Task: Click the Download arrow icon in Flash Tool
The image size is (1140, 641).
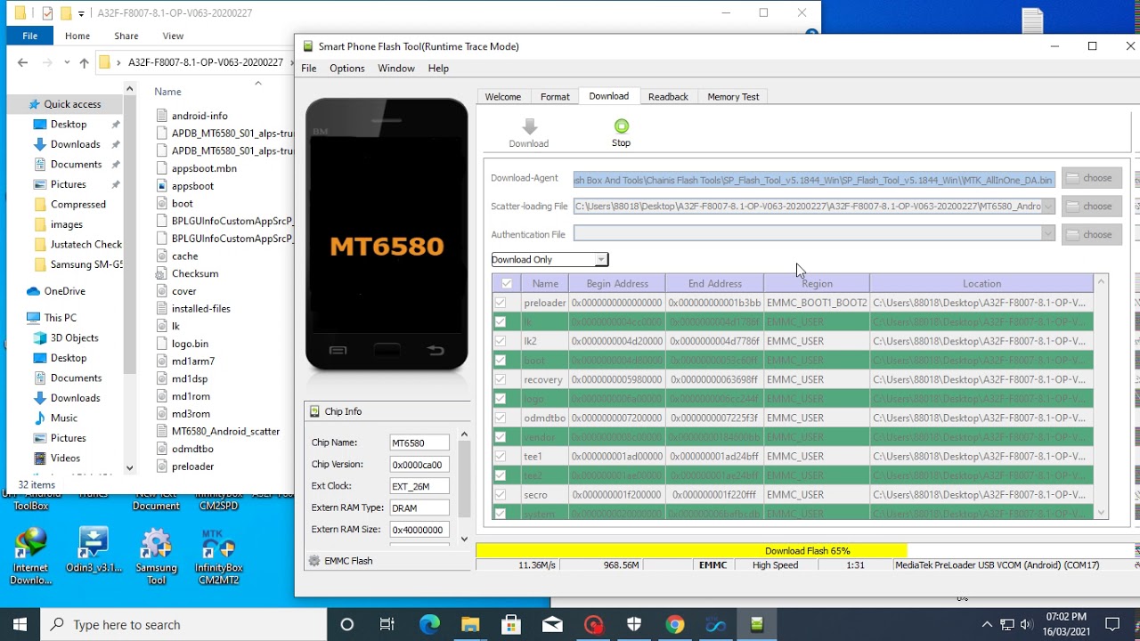Action: click(529, 126)
